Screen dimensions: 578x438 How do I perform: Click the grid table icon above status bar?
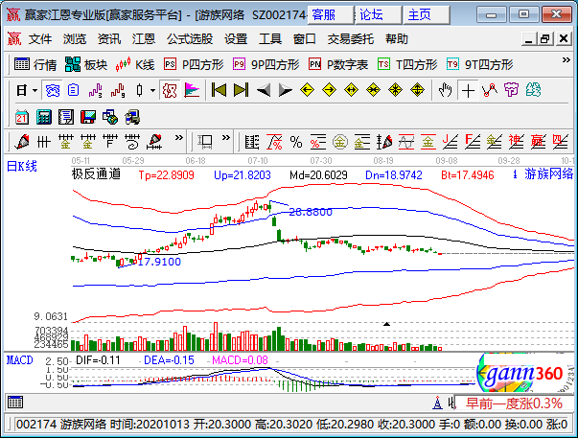(x=15, y=403)
